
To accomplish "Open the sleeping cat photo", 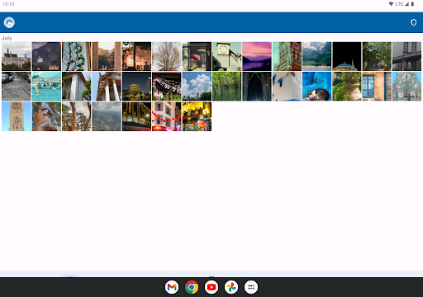I will pos(317,87).
